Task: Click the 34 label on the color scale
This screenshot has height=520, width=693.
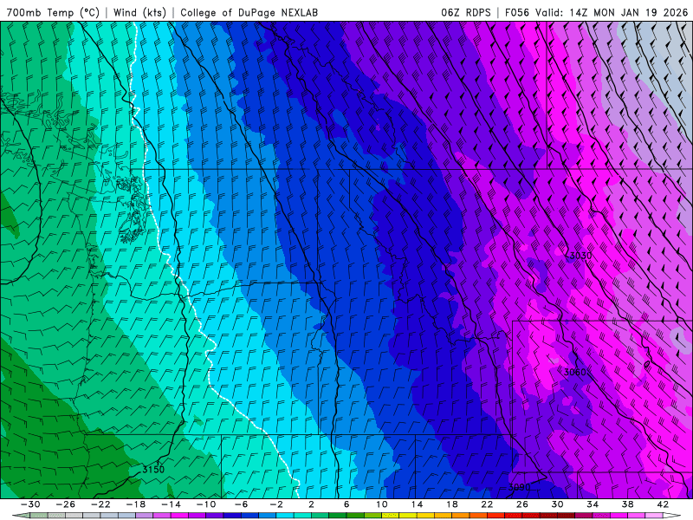Action: [593, 504]
